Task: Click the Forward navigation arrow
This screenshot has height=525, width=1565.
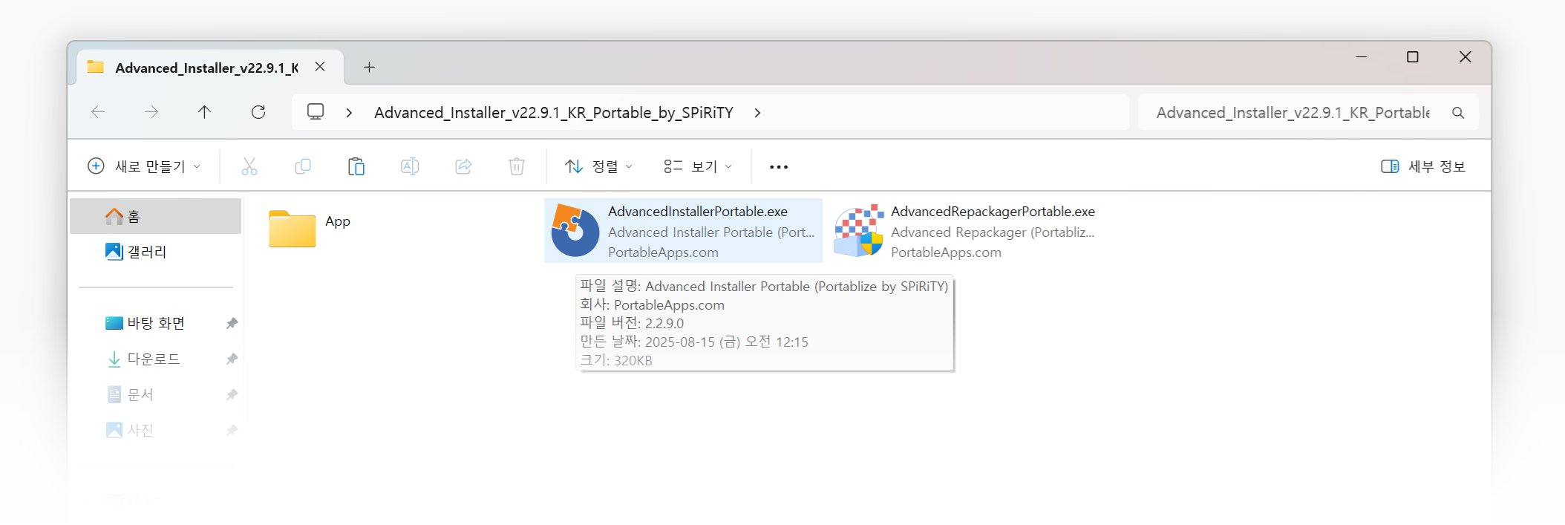Action: 151,112
